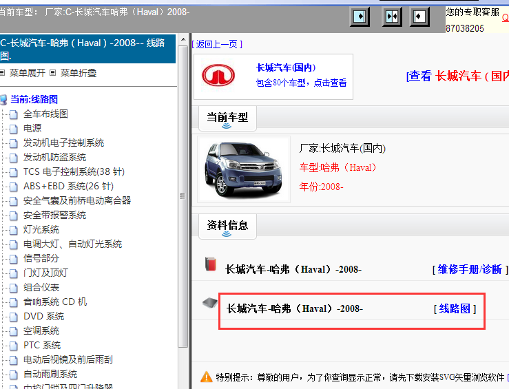509x389 pixels.
Task: Click page icon beside 自动雨刷系统
Action: (14, 375)
